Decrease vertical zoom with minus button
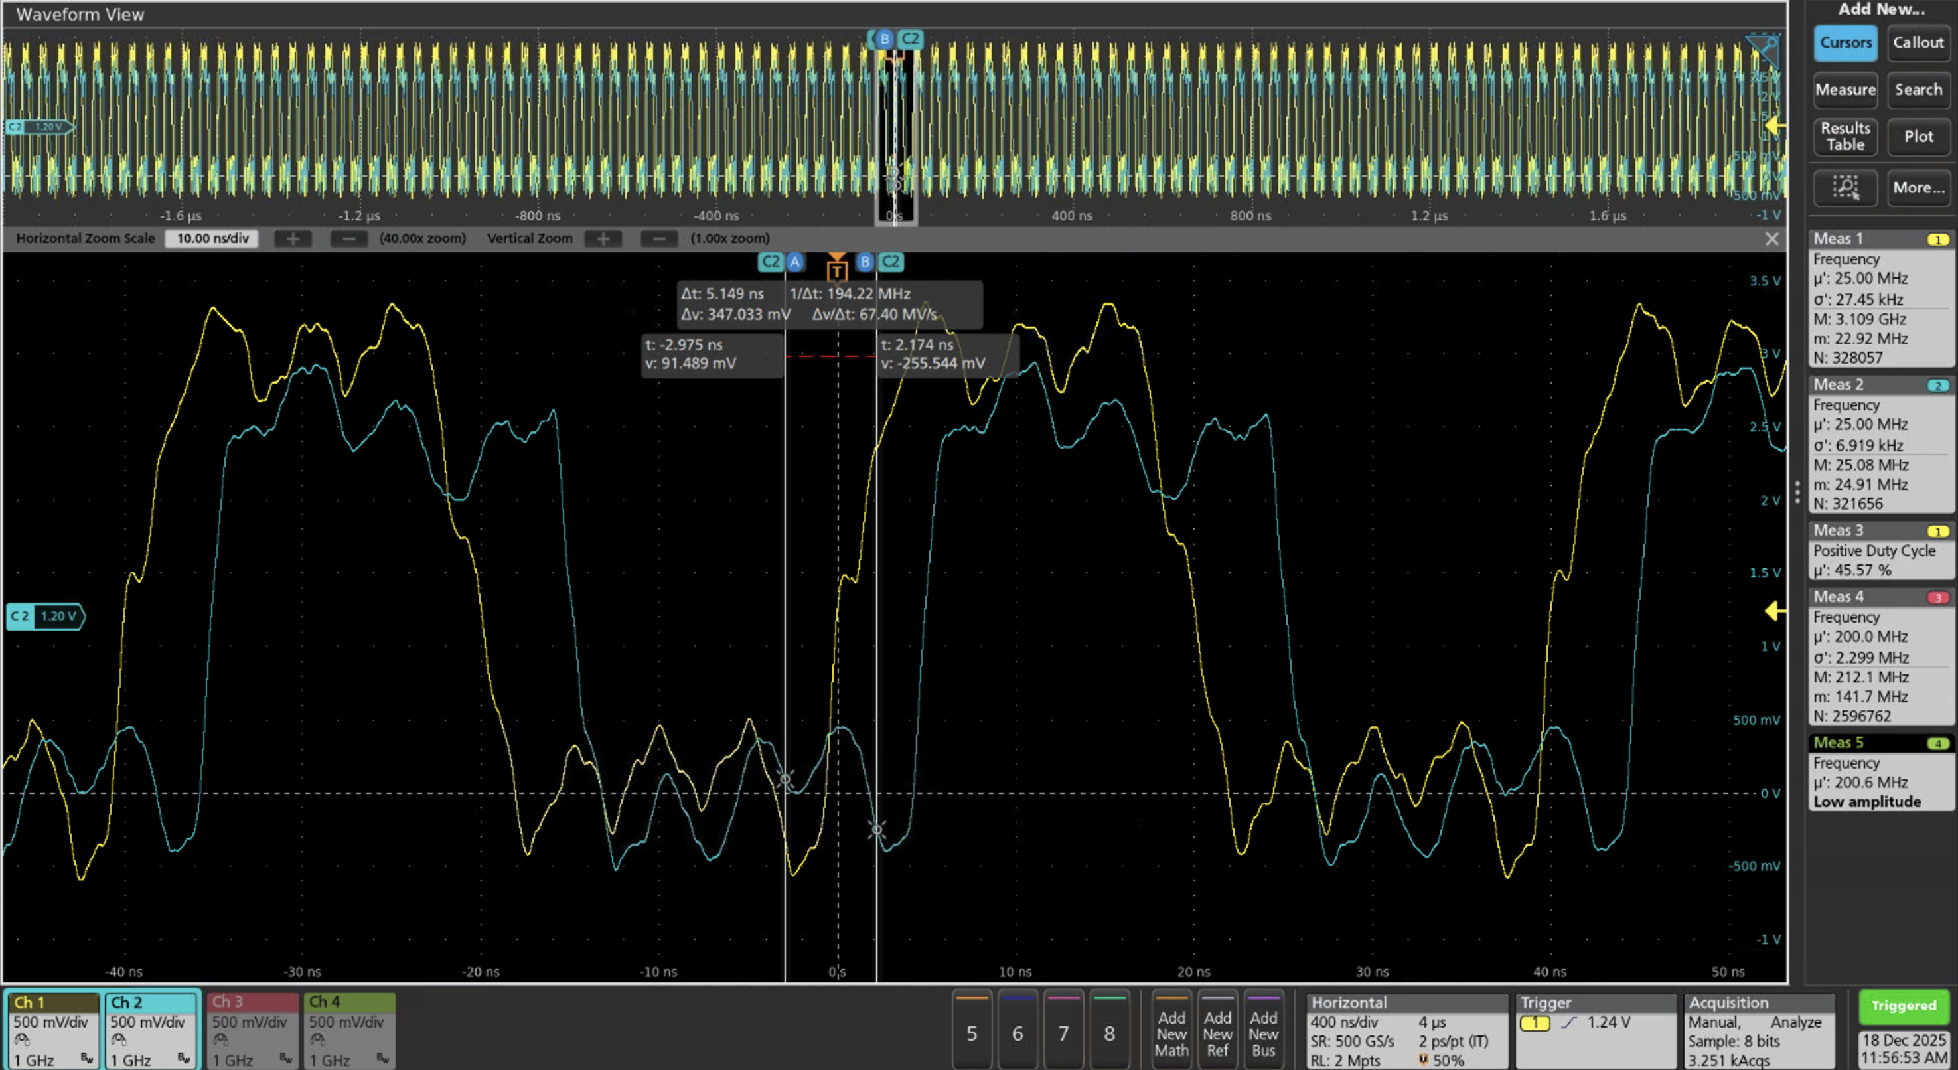Viewport: 1958px width, 1070px height. coord(659,238)
